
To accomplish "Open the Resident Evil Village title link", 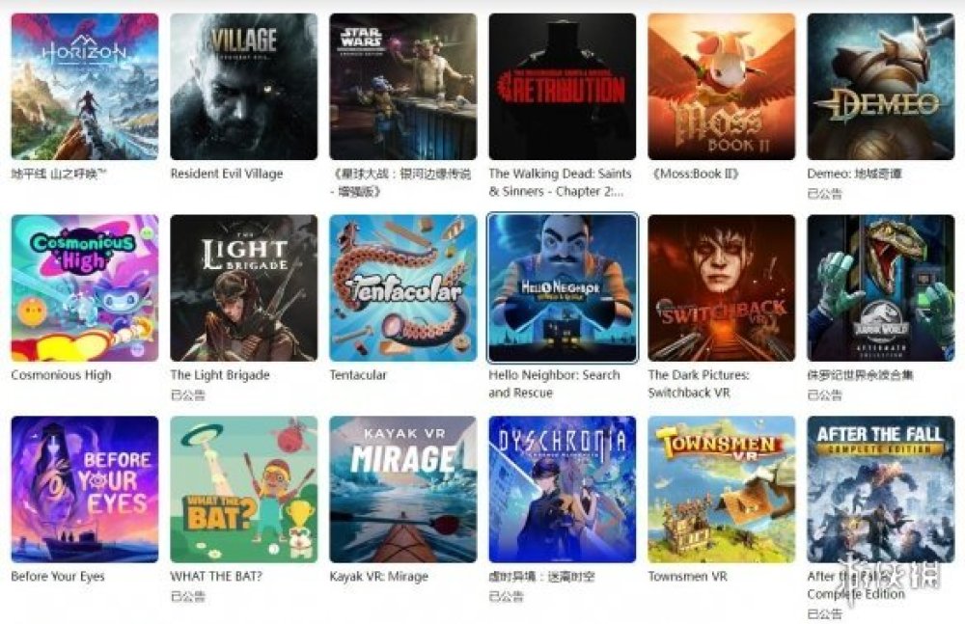I will pyautogui.click(x=227, y=175).
